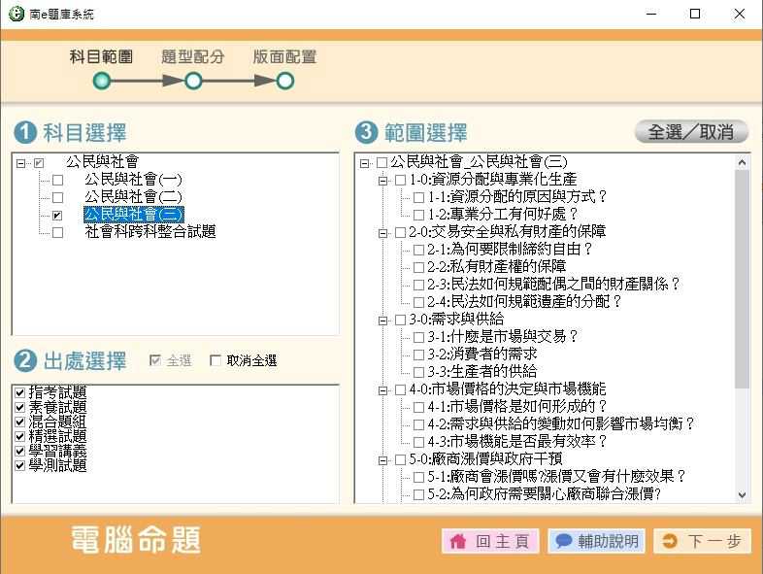The image size is (763, 574).
Task: Collapse 1-0:資源分配與專業化生產 node
Action: [x=383, y=181]
